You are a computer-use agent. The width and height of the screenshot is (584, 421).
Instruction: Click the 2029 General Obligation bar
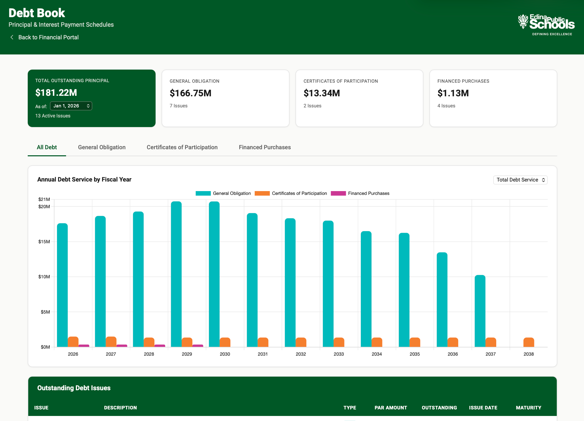[x=176, y=274]
